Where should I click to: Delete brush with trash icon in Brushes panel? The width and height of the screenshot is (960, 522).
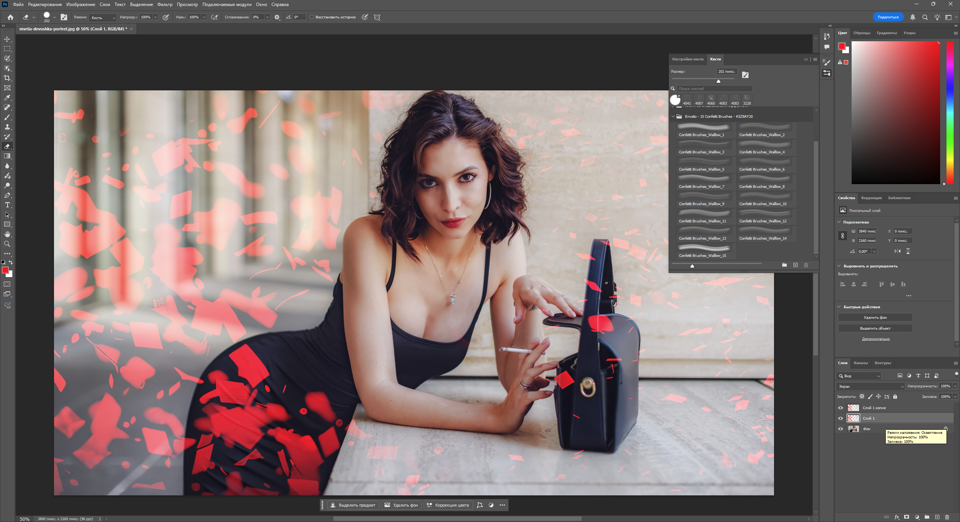coord(806,265)
